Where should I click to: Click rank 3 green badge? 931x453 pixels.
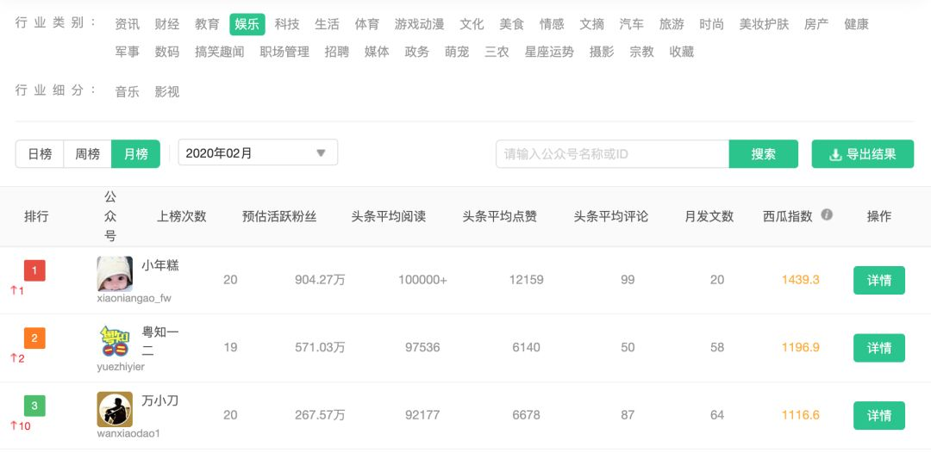click(34, 406)
